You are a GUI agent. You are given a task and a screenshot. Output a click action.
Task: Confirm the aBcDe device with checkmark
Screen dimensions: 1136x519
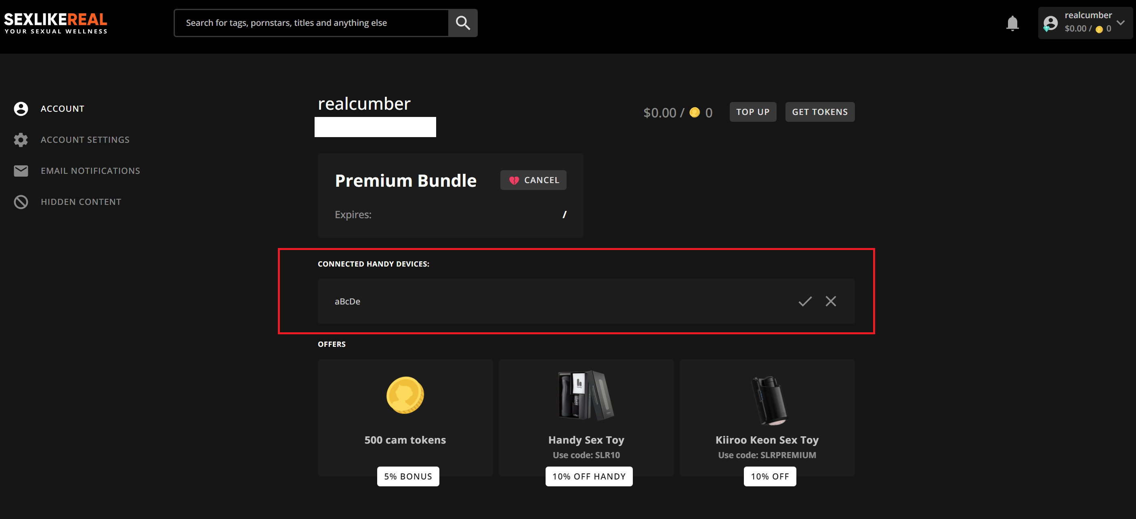click(x=805, y=301)
